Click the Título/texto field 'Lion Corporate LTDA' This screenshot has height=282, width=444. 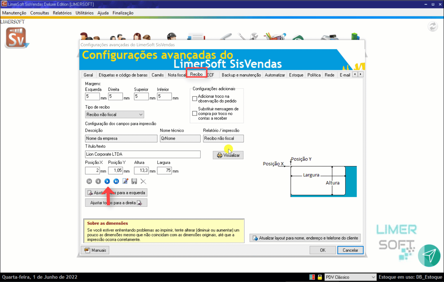(x=143, y=154)
